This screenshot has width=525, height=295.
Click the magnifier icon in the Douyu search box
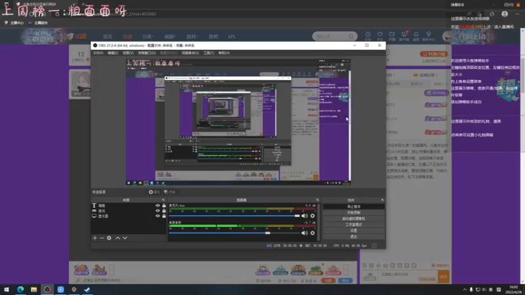coord(351,36)
